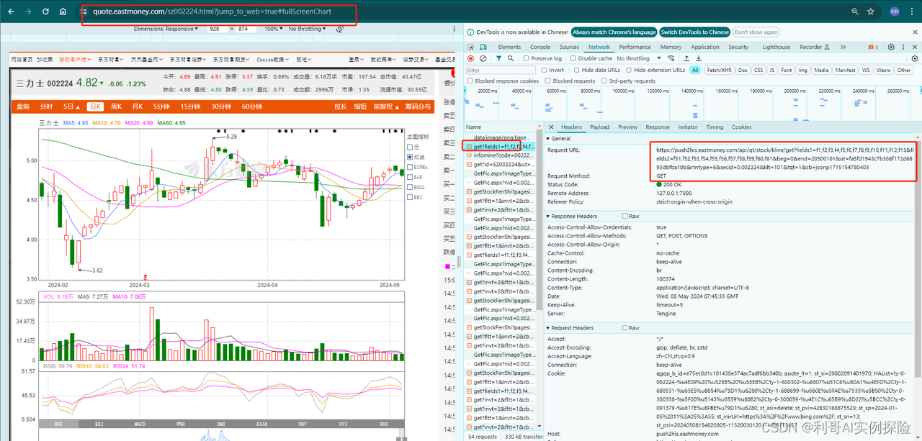Viewport: 922px width, 441px height.
Task: Switch to the Sources tab
Action: (569, 47)
